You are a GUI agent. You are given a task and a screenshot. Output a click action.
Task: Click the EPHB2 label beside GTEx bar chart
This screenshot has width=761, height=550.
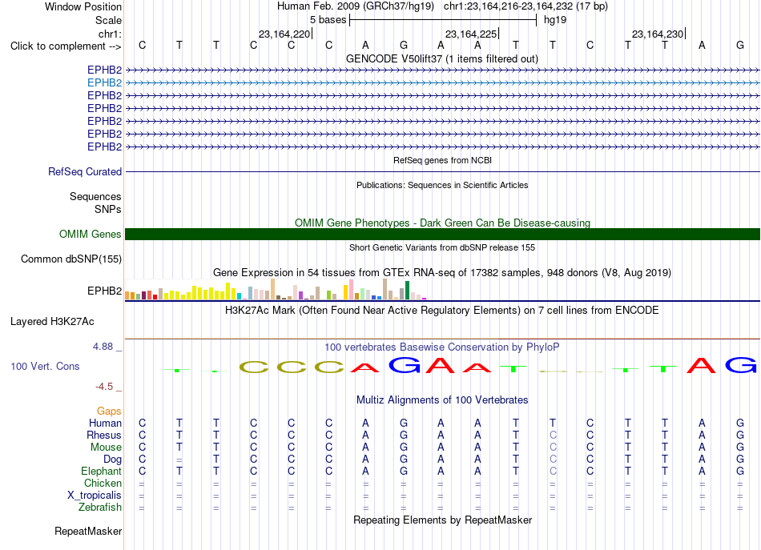(x=104, y=291)
